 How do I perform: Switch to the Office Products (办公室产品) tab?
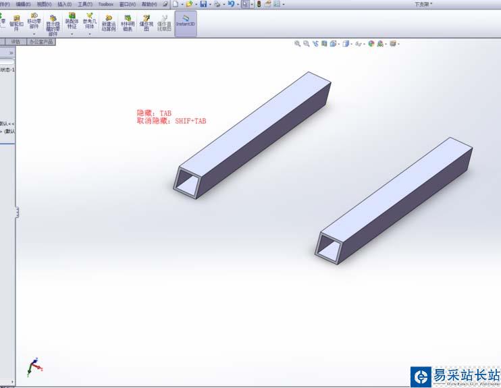click(41, 42)
